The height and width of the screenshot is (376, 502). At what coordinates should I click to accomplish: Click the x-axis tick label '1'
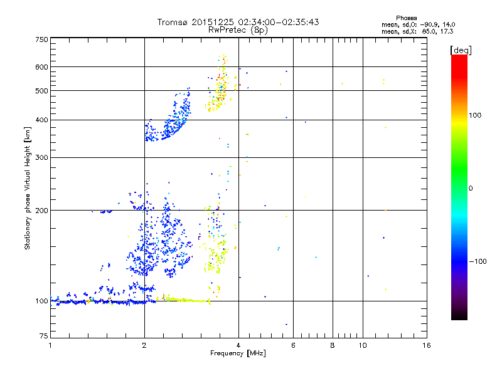click(x=50, y=345)
